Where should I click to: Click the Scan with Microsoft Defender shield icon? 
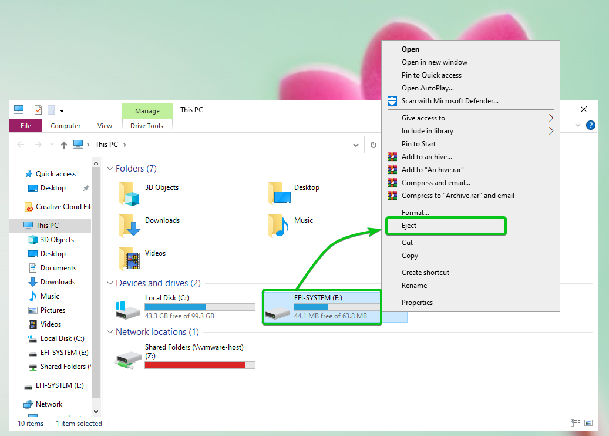392,101
